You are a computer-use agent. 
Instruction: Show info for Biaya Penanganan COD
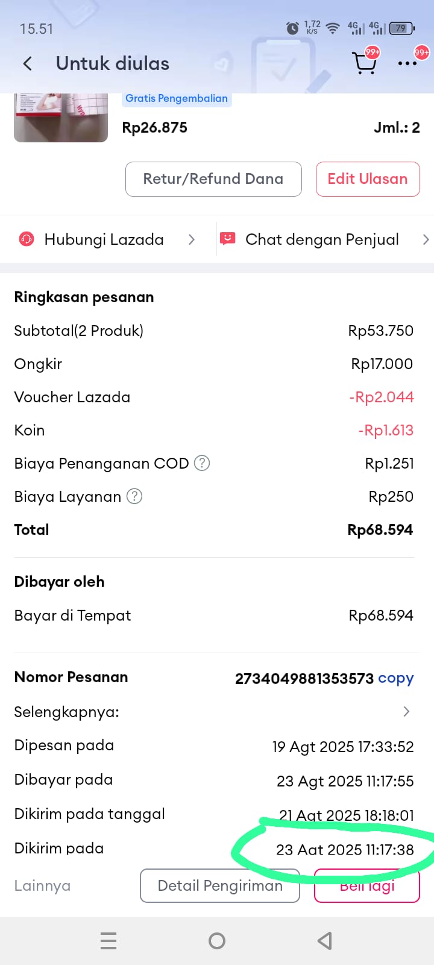point(202,463)
